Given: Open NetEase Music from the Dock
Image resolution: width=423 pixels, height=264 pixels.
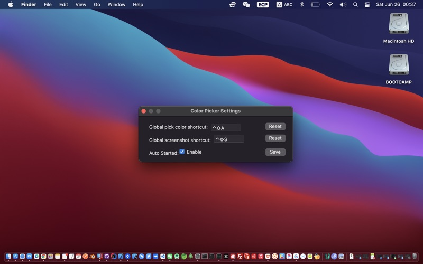Looking at the screenshot, I should pos(254,256).
